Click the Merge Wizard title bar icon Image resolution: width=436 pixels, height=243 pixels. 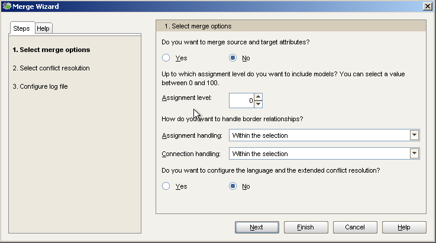pos(7,6)
